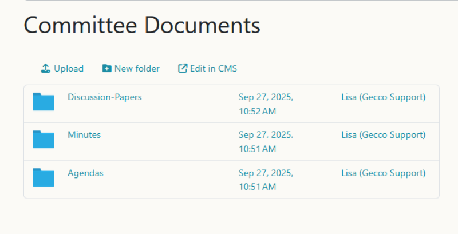Click the Minutes row modified date

[266, 135]
